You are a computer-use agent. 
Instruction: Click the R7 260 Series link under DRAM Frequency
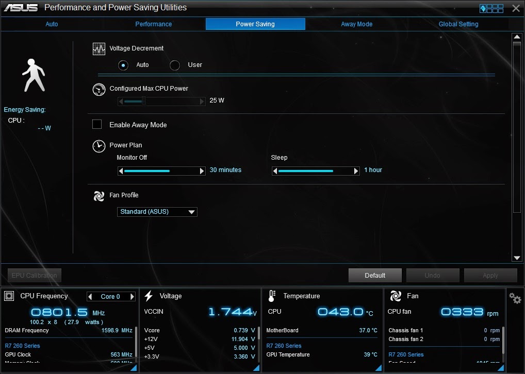point(22,346)
